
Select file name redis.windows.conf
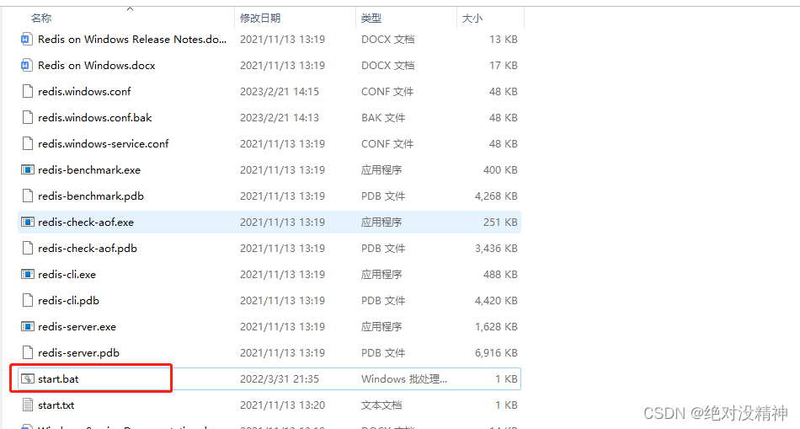84,91
